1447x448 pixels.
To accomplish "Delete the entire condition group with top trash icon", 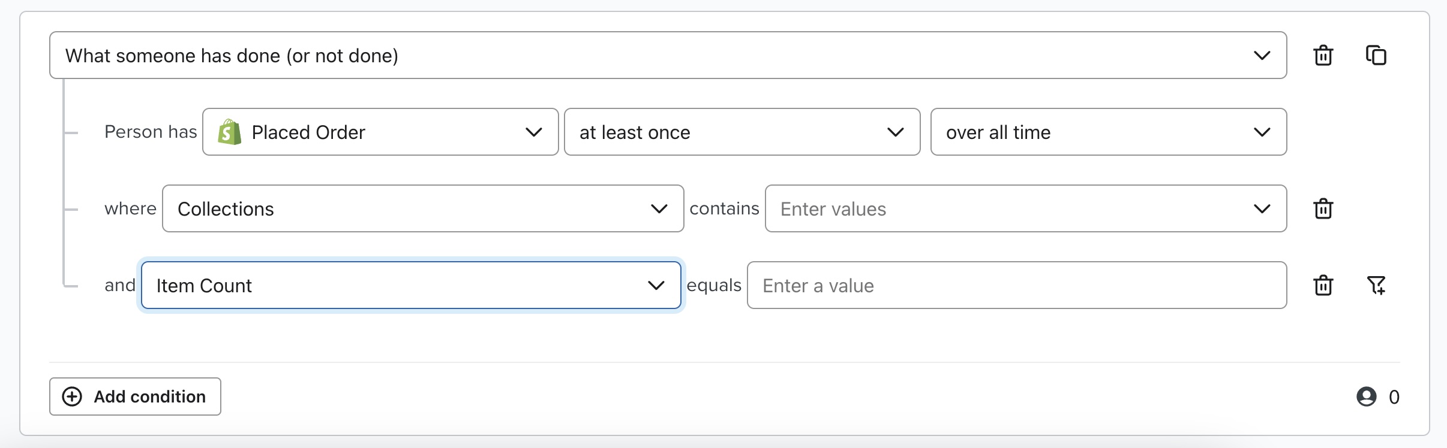I will 1323,55.
